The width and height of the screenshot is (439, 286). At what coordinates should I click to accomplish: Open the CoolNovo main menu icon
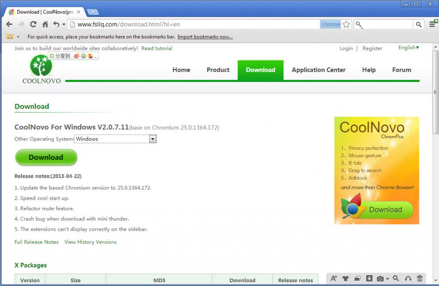pos(433,24)
